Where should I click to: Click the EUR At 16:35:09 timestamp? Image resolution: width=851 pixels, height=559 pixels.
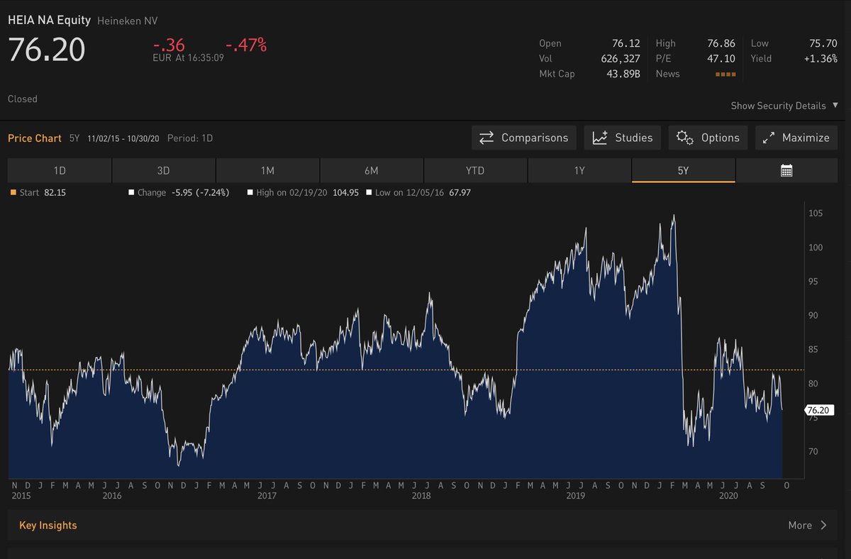pos(189,58)
